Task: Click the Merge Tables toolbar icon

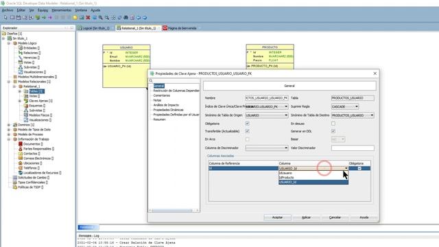Action: [31, 17]
